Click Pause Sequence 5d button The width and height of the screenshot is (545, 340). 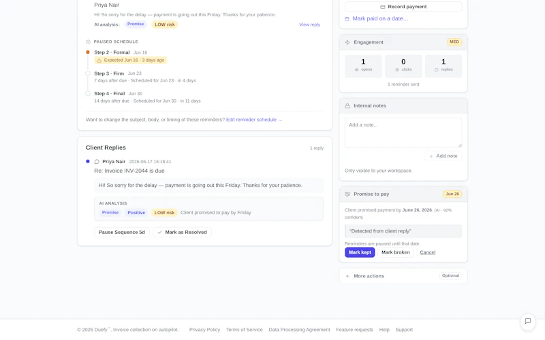coord(122,233)
